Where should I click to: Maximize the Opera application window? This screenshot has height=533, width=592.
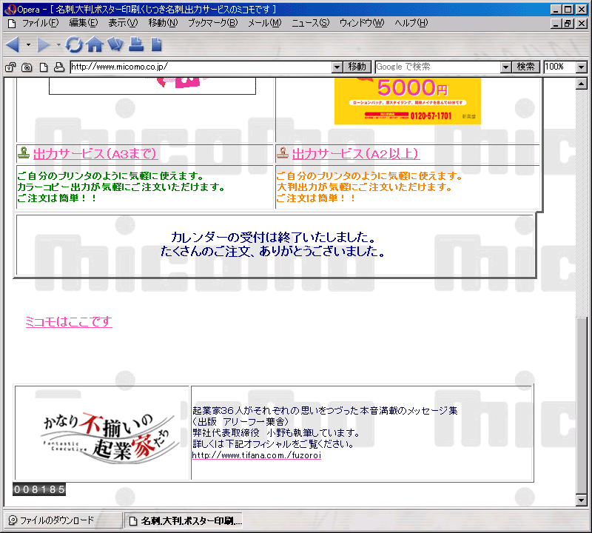568,10
